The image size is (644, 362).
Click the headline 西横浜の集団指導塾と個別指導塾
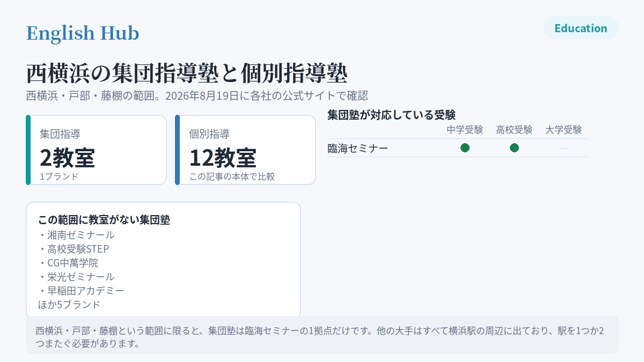187,73
